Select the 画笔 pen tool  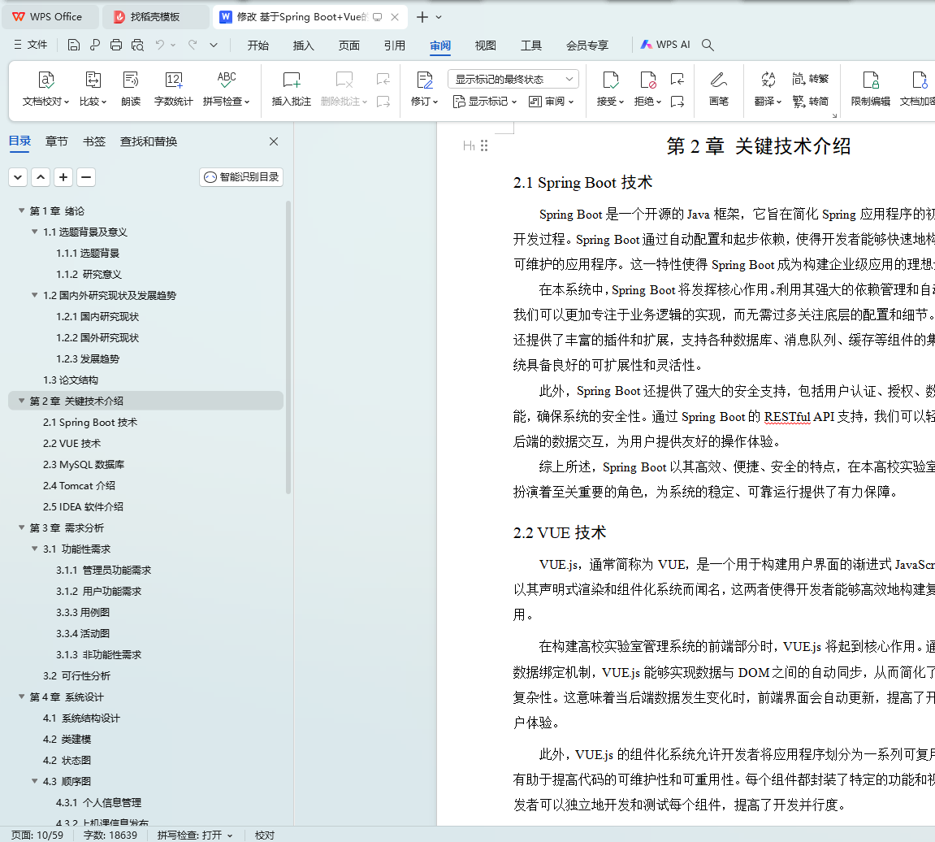point(719,89)
